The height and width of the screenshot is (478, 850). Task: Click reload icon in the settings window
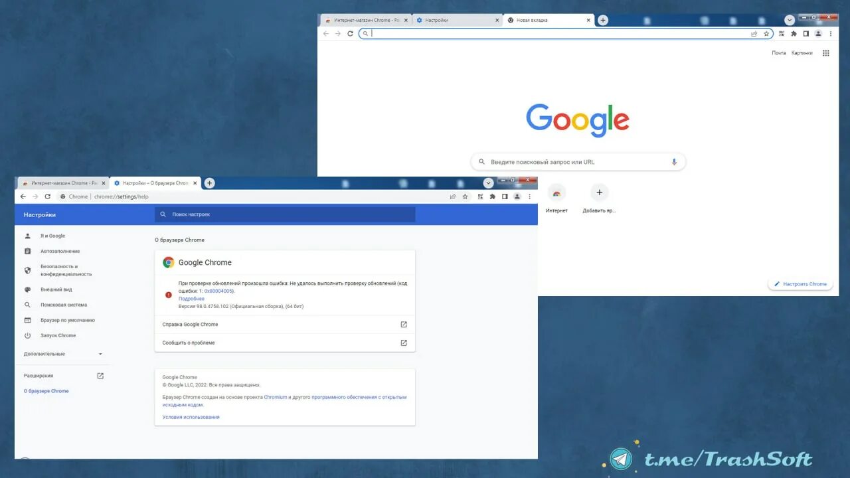click(48, 197)
